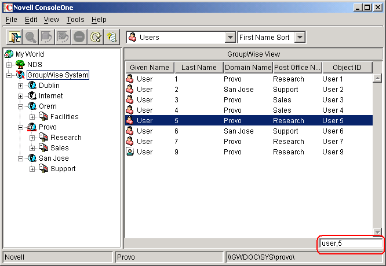The height and width of the screenshot is (266, 386).
Task: Open the View menu
Action: (x=52, y=20)
